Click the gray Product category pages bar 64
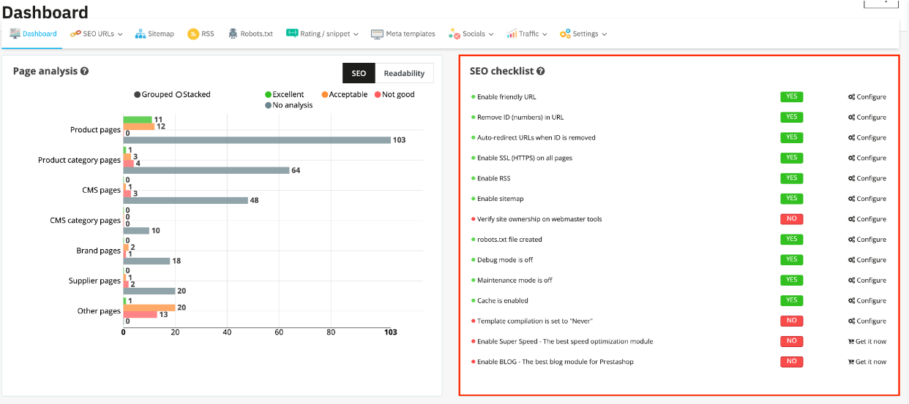Screen dimensions: 909x404 206,170
